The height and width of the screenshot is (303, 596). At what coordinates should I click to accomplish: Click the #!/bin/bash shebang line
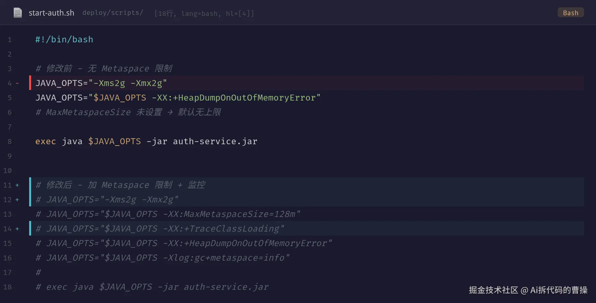64,40
